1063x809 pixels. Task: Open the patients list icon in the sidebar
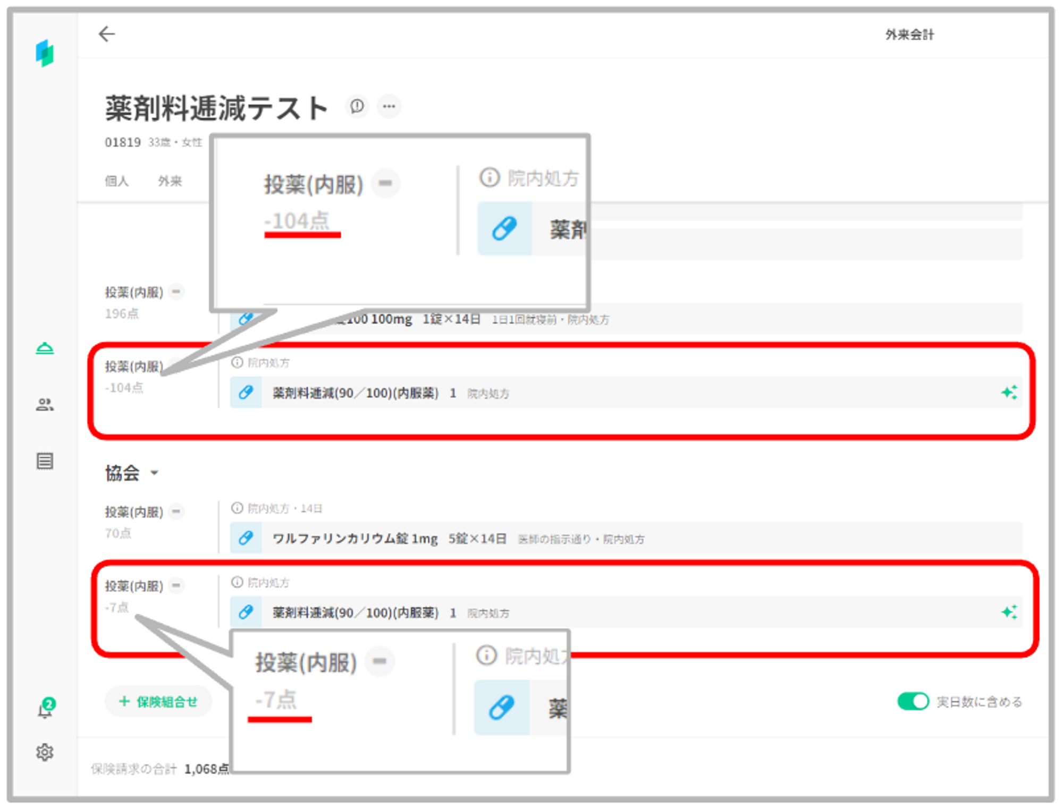(x=45, y=405)
